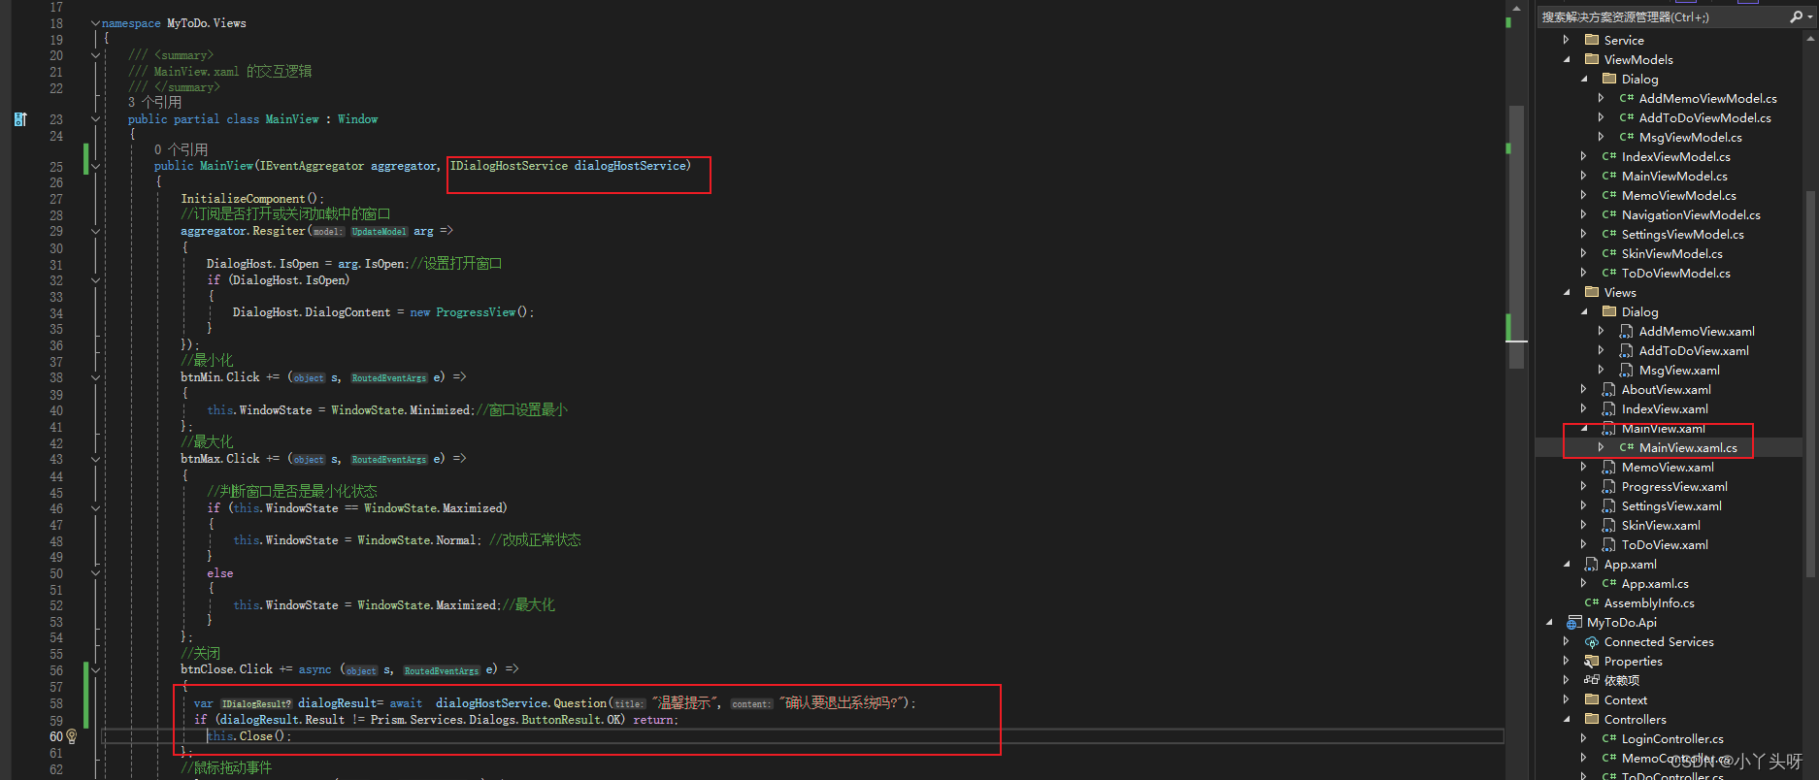Click the Views folder icon
Viewport: 1819px width, 780px height.
(1592, 292)
